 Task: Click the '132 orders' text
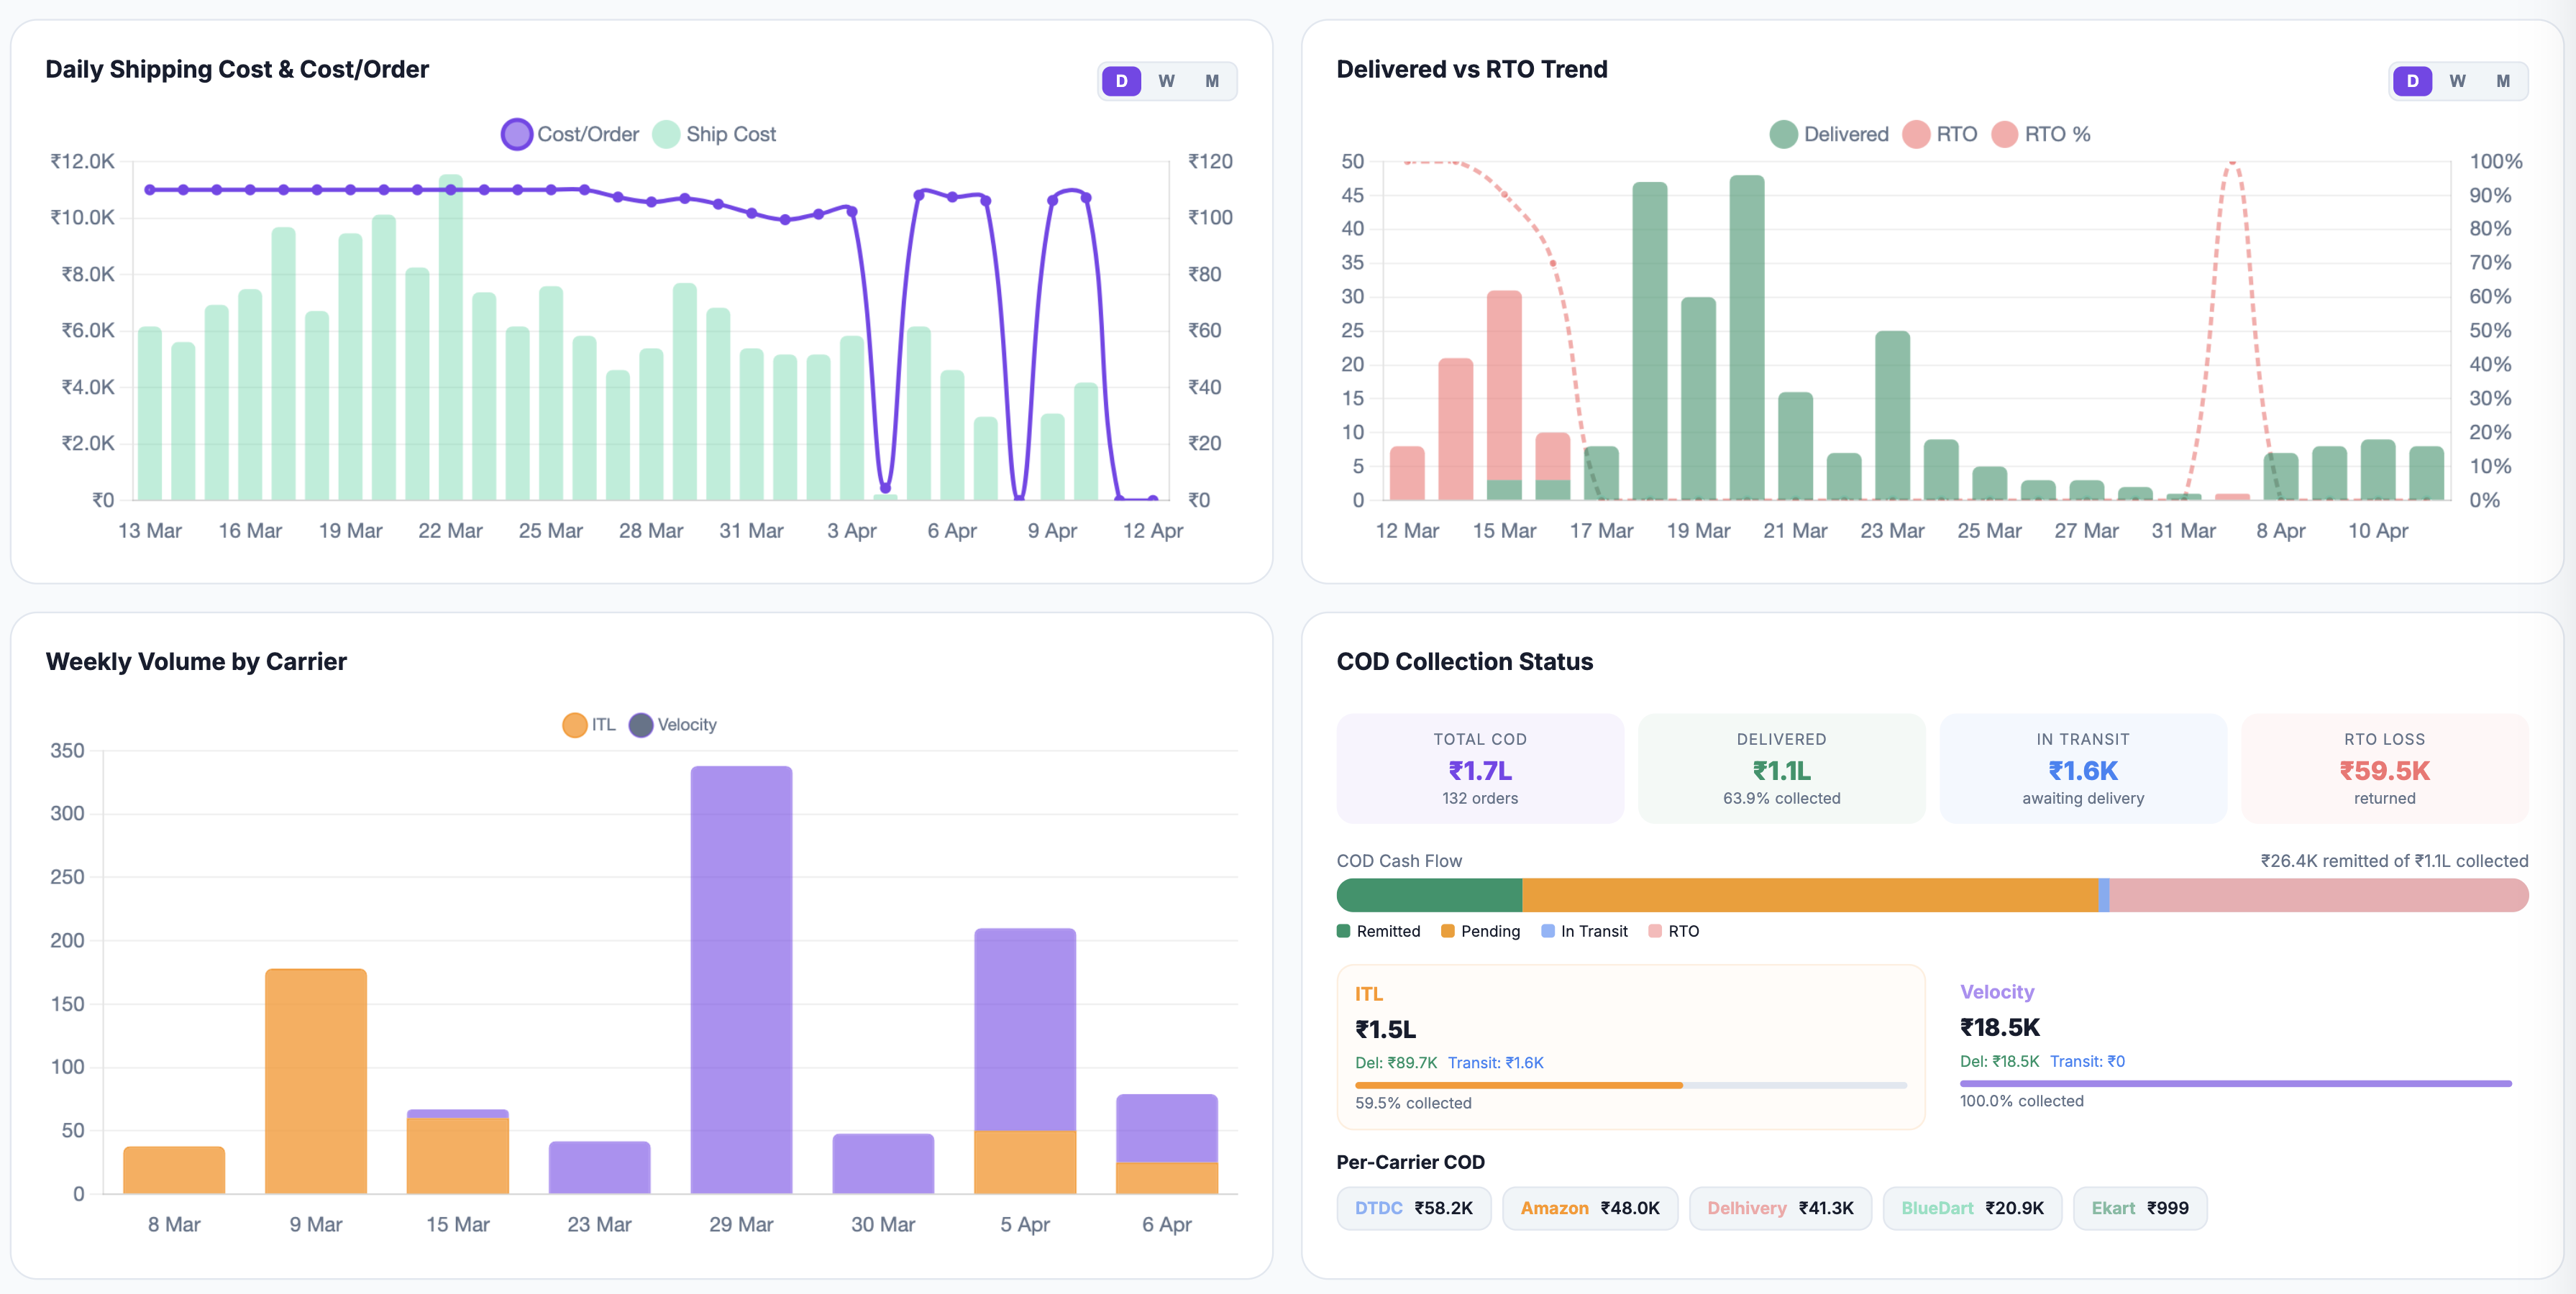1480,798
